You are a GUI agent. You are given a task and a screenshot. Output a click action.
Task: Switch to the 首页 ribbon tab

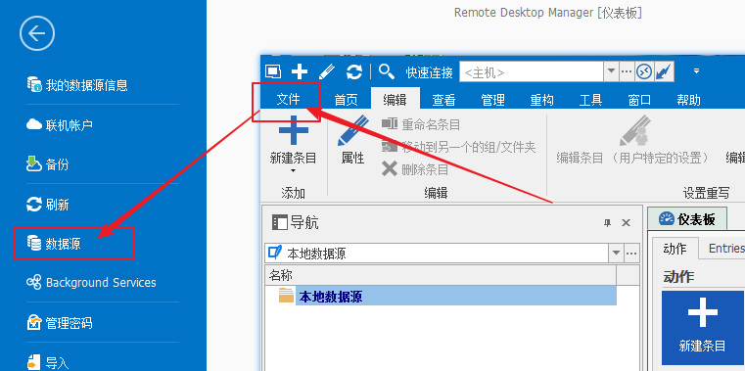[x=346, y=100]
